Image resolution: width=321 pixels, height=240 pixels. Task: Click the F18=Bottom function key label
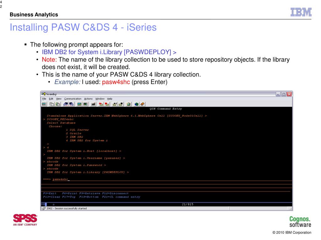(89, 197)
